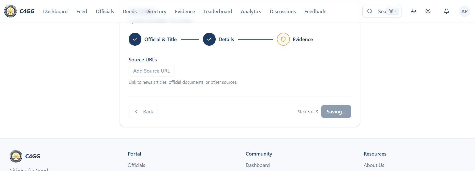Image resolution: width=475 pixels, height=171 pixels.
Task: Click the Saving... submit button
Action: (x=336, y=112)
